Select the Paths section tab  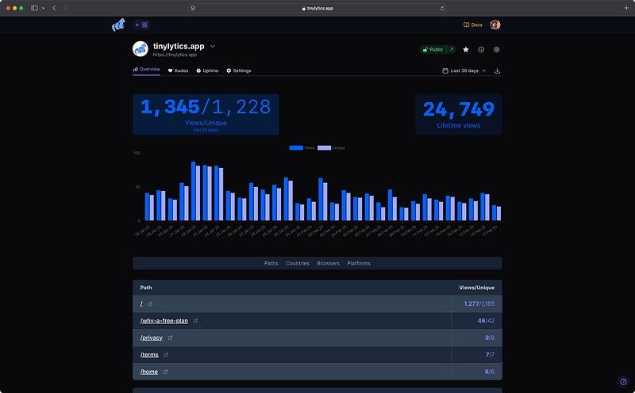[271, 263]
